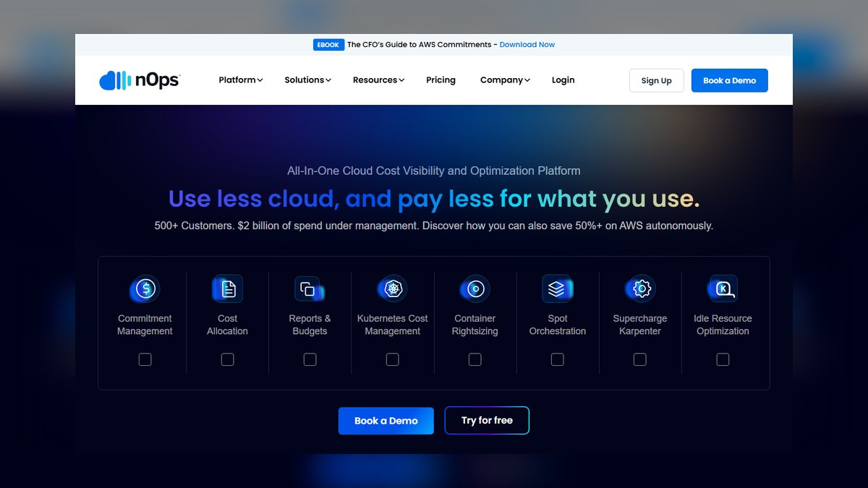Open the Company dropdown menu
The height and width of the screenshot is (488, 868).
click(x=505, y=80)
